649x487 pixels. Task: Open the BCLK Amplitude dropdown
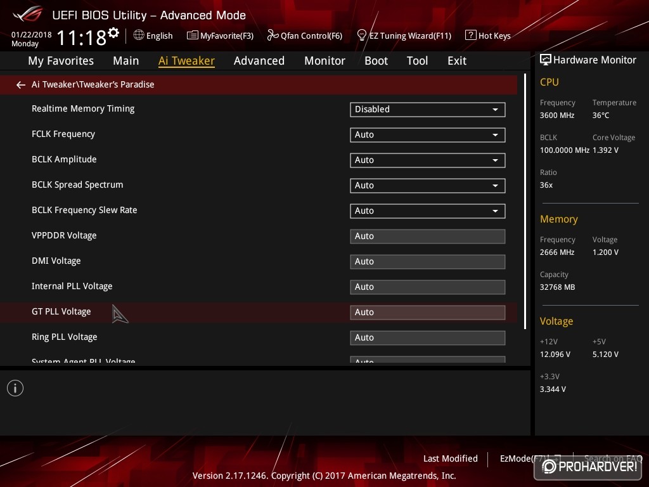pos(428,160)
